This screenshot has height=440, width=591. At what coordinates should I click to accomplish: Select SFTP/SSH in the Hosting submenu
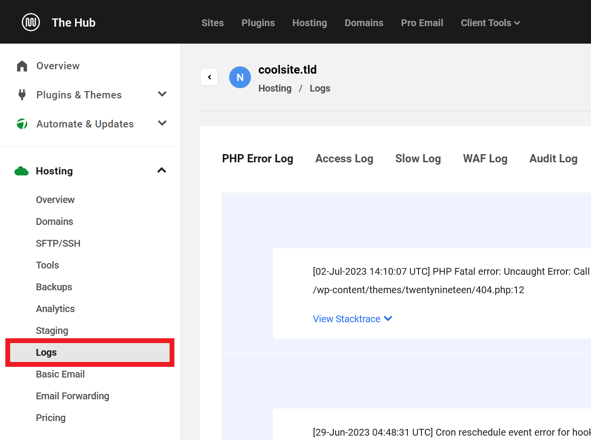tap(58, 243)
